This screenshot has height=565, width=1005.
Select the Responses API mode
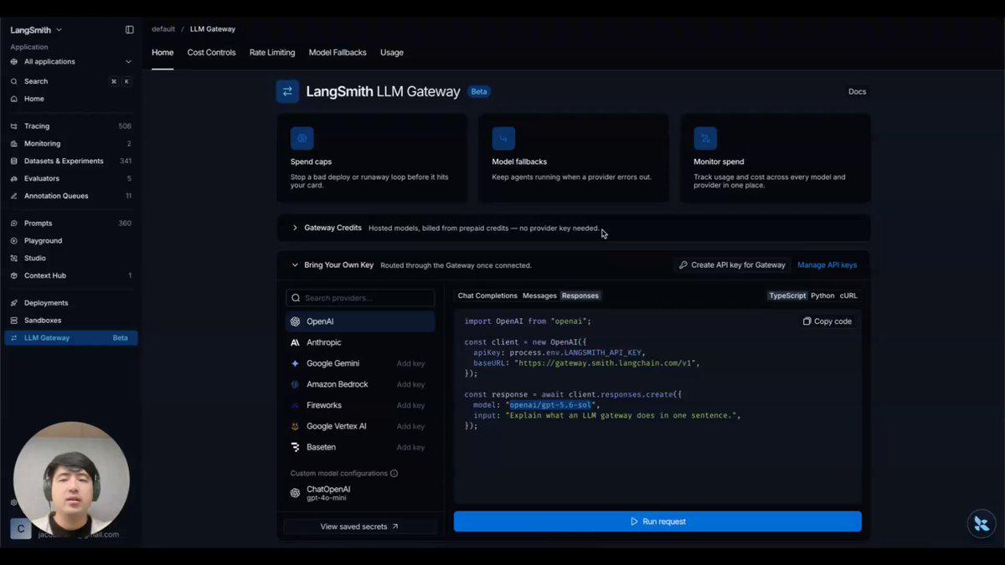[580, 295]
